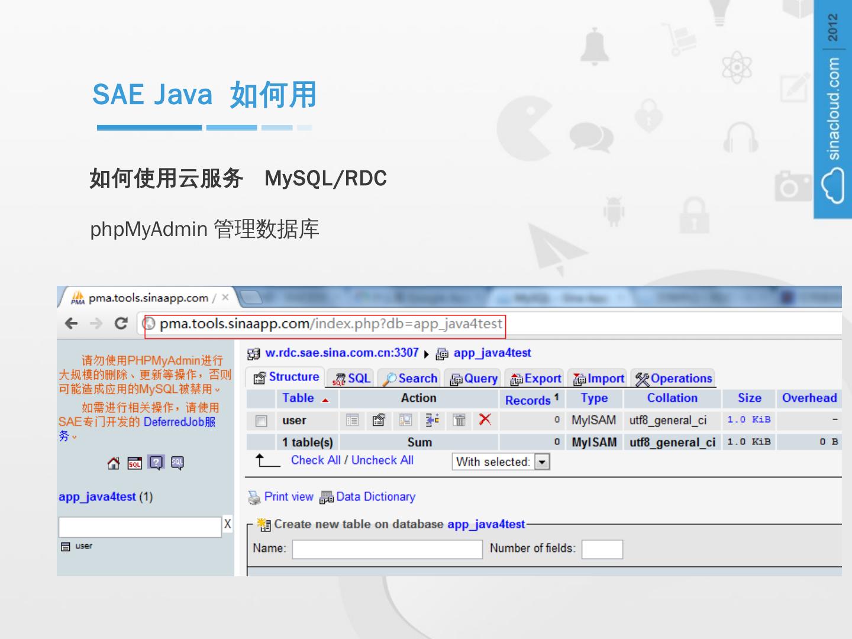
Task: Open the Search tab
Action: click(409, 379)
